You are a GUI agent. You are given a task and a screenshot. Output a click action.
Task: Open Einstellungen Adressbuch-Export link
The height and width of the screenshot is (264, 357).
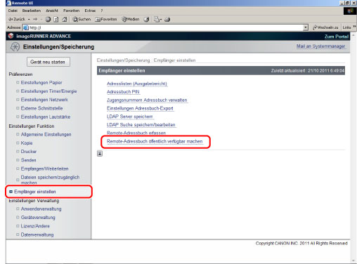point(140,108)
